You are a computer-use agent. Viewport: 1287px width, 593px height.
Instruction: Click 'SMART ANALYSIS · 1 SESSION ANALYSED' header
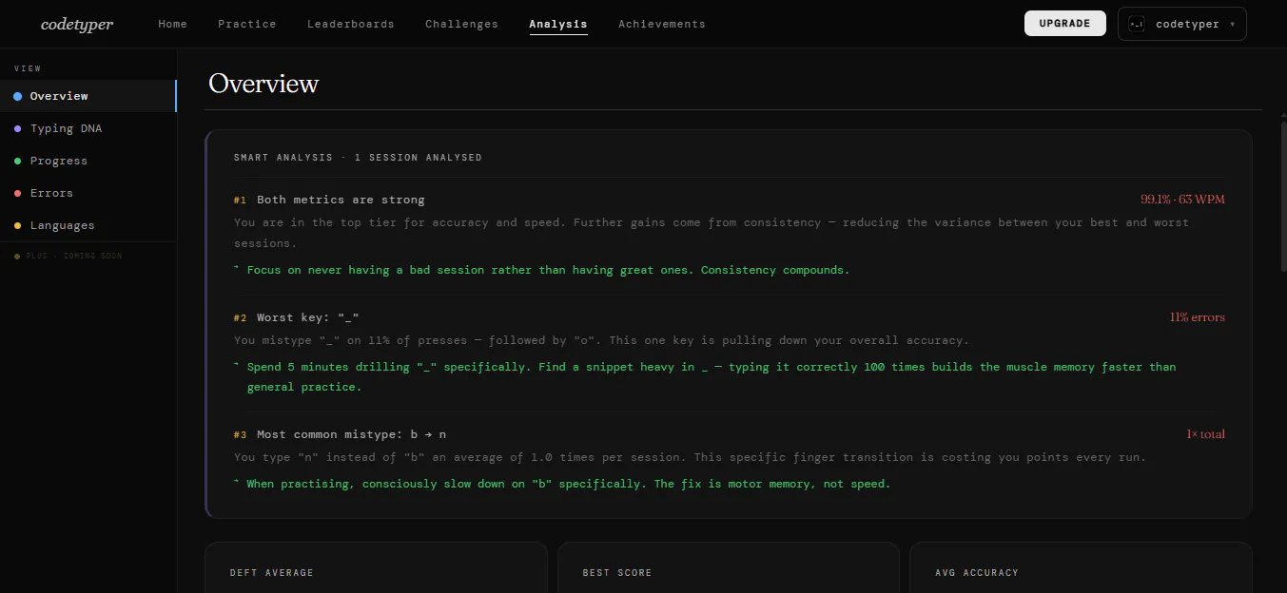click(x=358, y=157)
